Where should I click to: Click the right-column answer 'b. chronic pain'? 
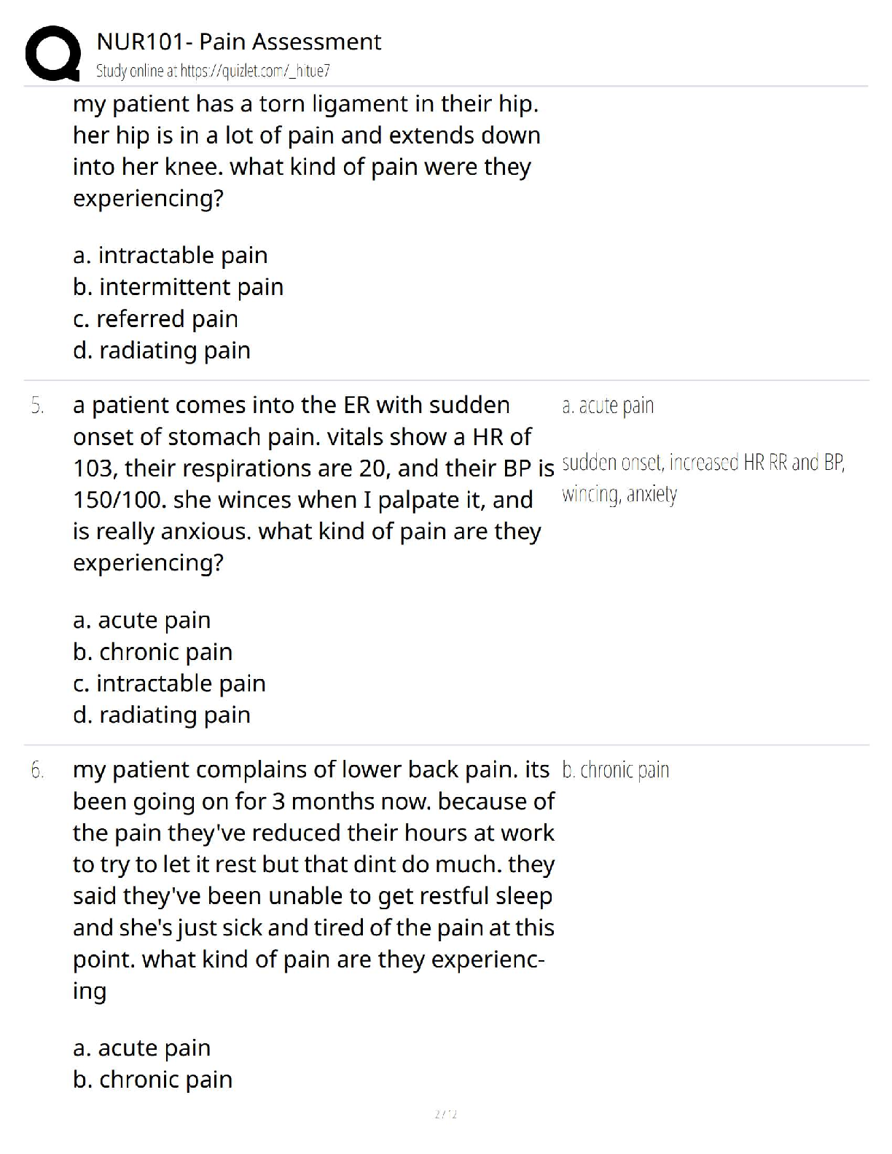(615, 770)
